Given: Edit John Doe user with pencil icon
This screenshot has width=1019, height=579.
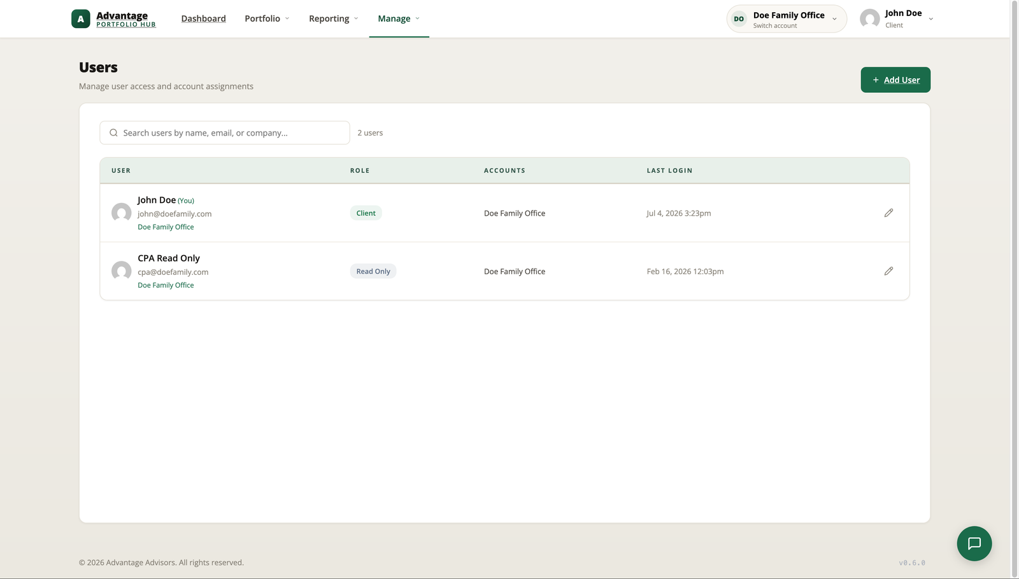Looking at the screenshot, I should [888, 213].
